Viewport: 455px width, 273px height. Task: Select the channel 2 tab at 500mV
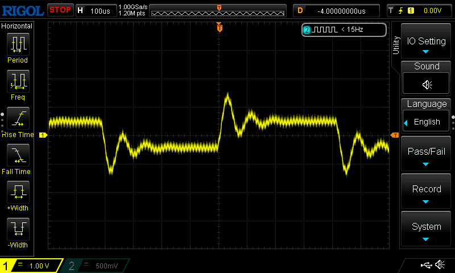(x=96, y=266)
